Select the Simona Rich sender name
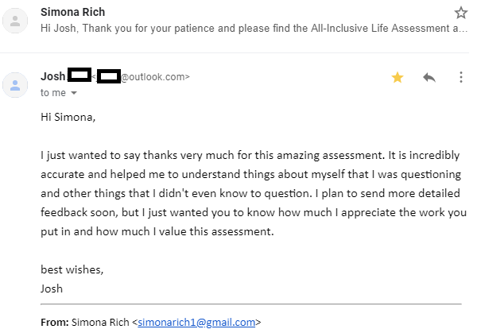 tap(72, 12)
